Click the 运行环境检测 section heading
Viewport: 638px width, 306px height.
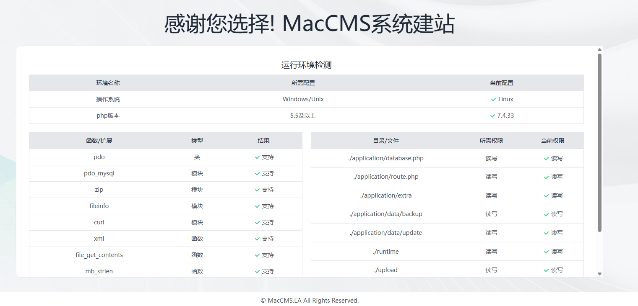pyautogui.click(x=306, y=65)
